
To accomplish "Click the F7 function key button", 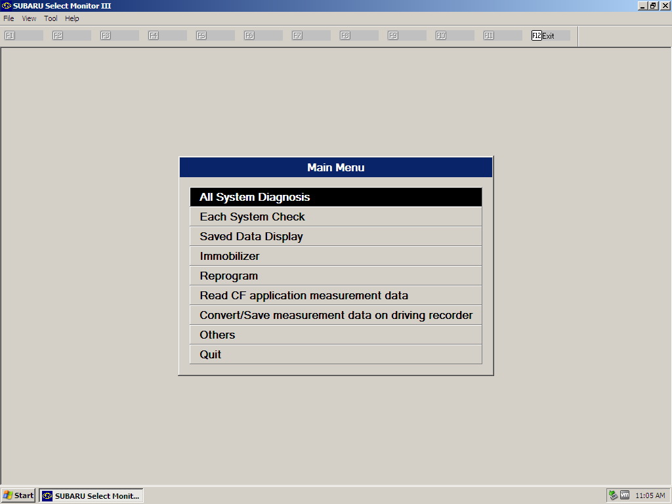I will (312, 35).
